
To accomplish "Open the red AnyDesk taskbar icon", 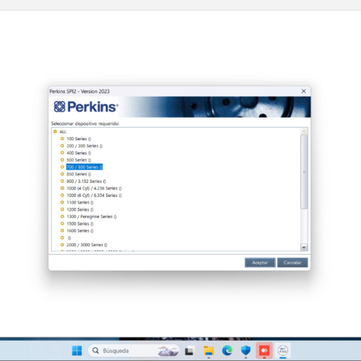I will pos(264,350).
